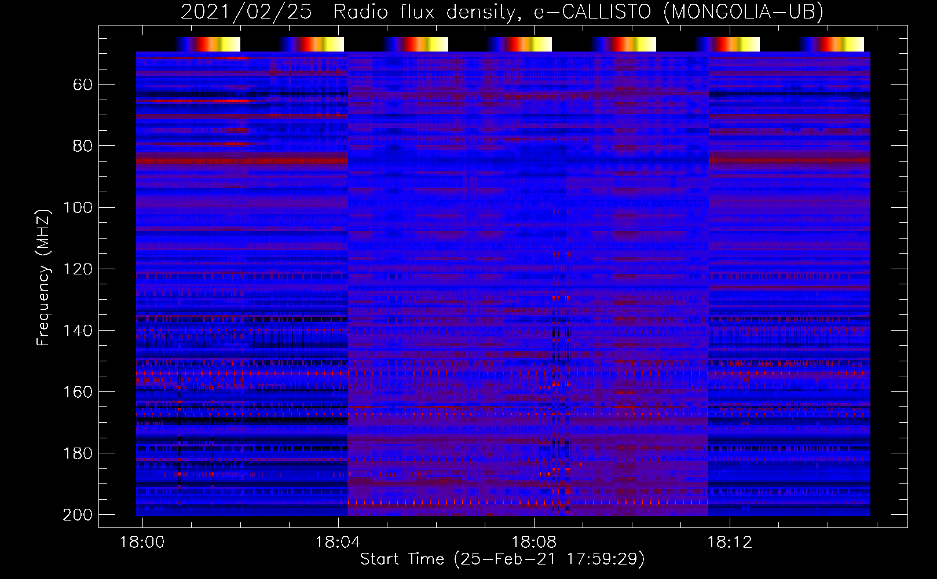The height and width of the screenshot is (579, 937).
Task: Select the 60 MHz frequency tick label
Action: pyautogui.click(x=82, y=85)
